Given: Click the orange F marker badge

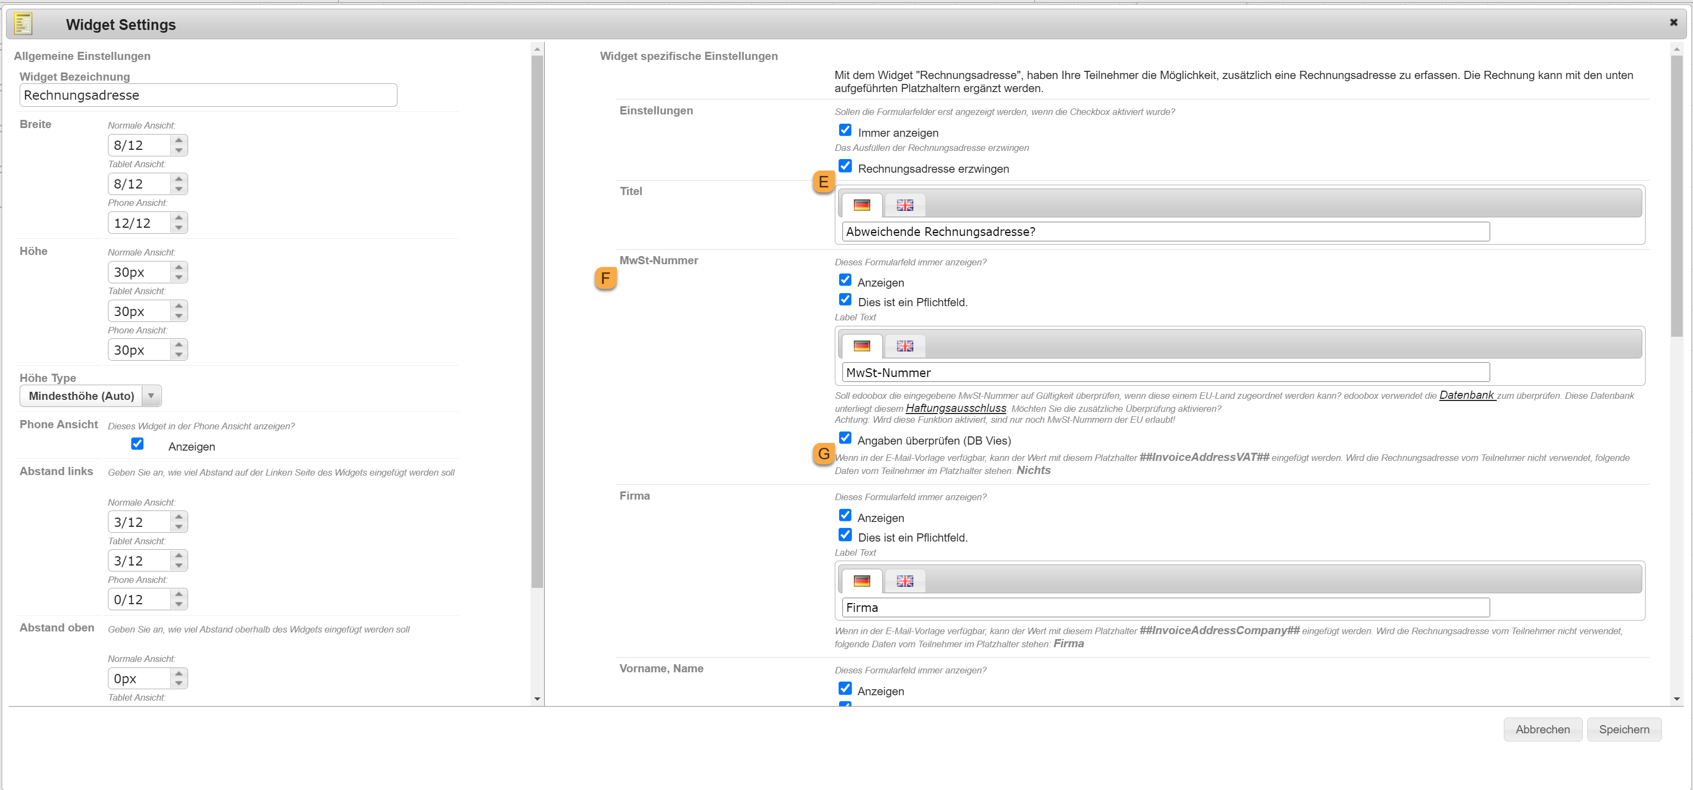Looking at the screenshot, I should click(x=605, y=278).
